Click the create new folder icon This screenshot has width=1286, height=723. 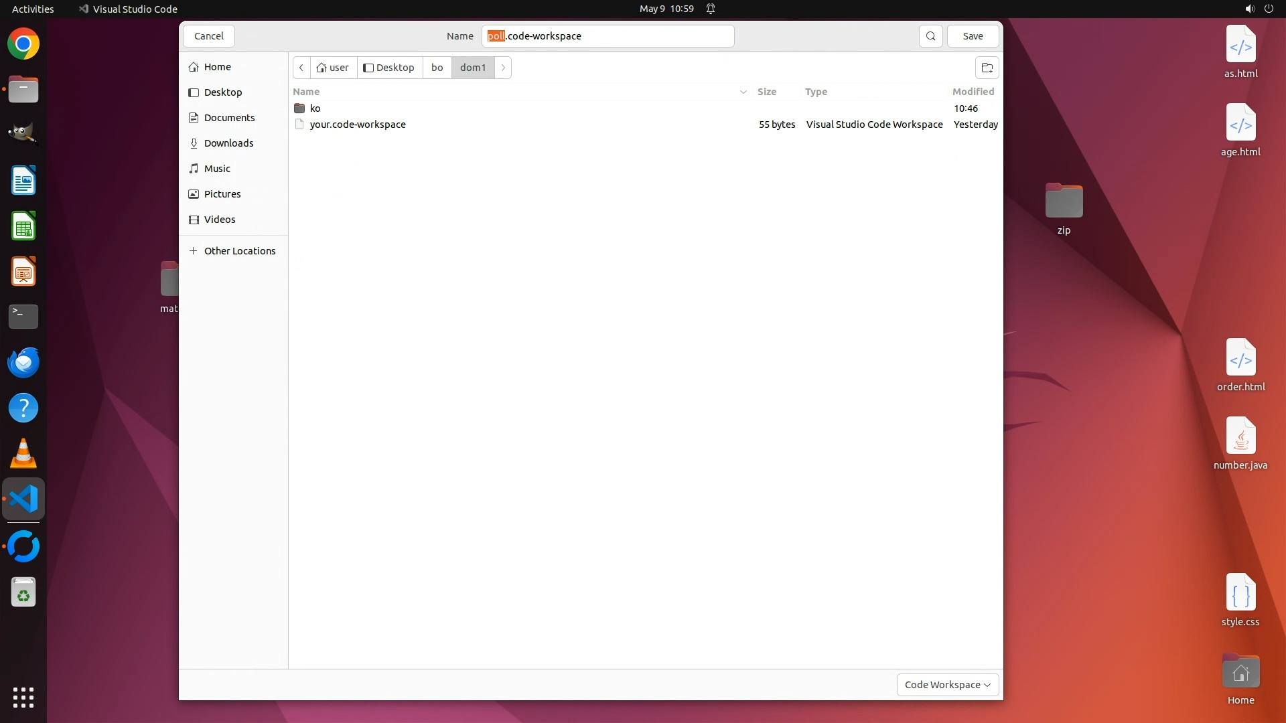987,68
